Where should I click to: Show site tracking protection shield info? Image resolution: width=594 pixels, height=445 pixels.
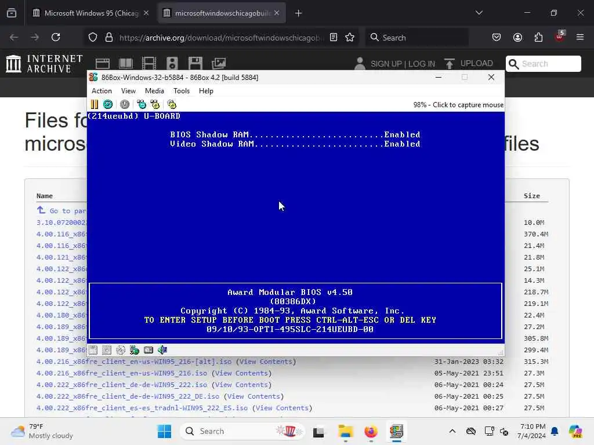click(x=93, y=37)
